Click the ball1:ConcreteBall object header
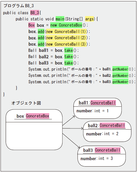 click(x=97, y=103)
